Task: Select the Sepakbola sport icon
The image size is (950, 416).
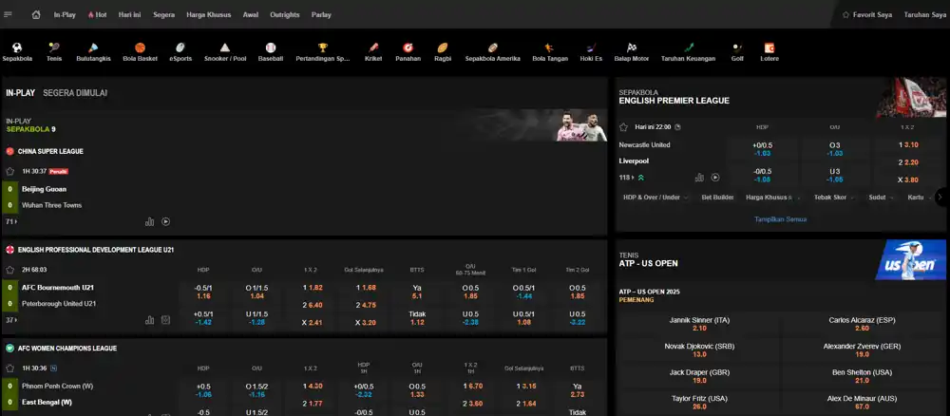Action: click(x=17, y=47)
